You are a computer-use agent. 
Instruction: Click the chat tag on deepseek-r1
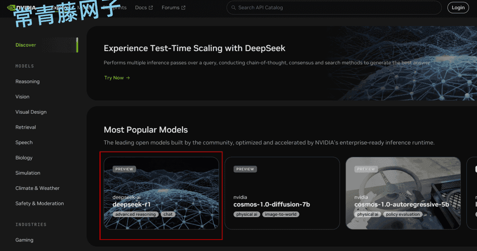coord(168,214)
